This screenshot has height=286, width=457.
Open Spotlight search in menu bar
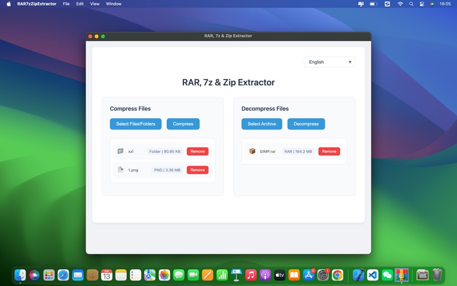(411, 4)
